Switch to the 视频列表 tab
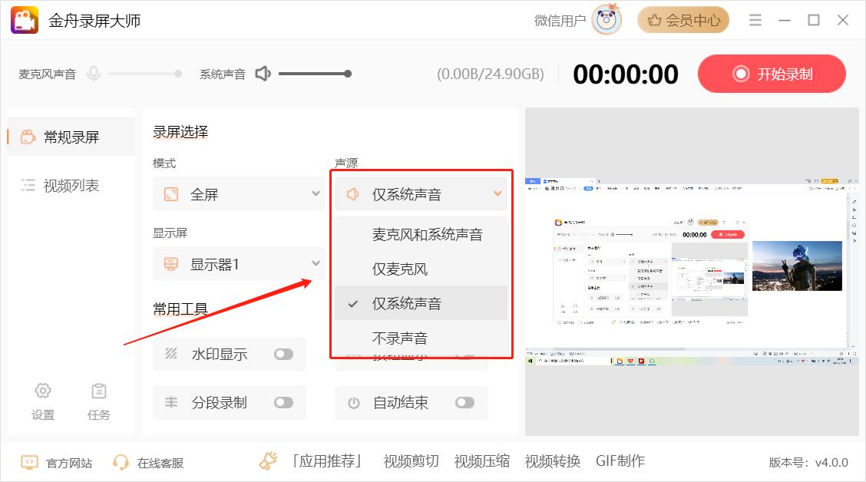The width and height of the screenshot is (866, 482). click(70, 184)
